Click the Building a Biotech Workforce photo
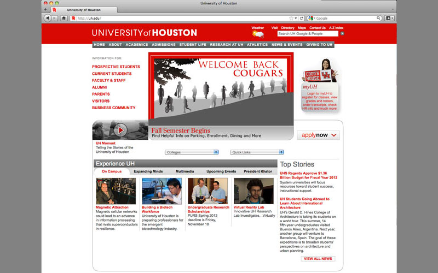 click(162, 191)
